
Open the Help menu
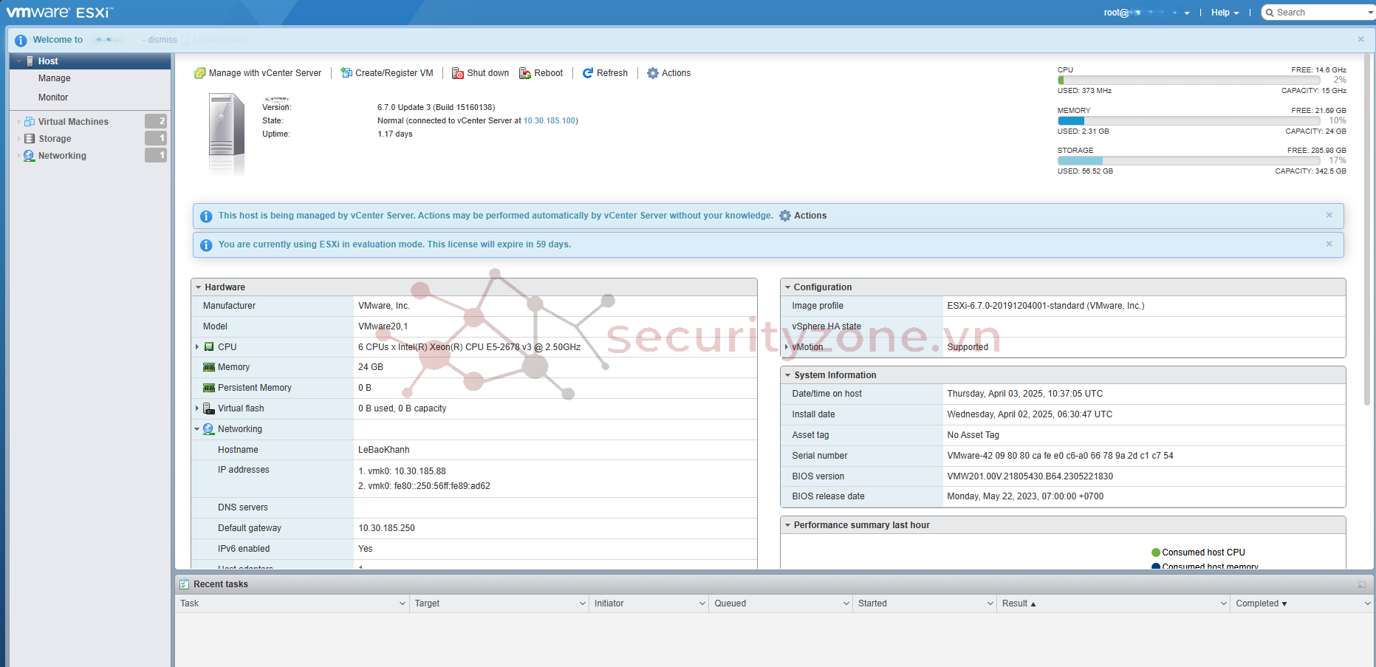coord(1225,13)
